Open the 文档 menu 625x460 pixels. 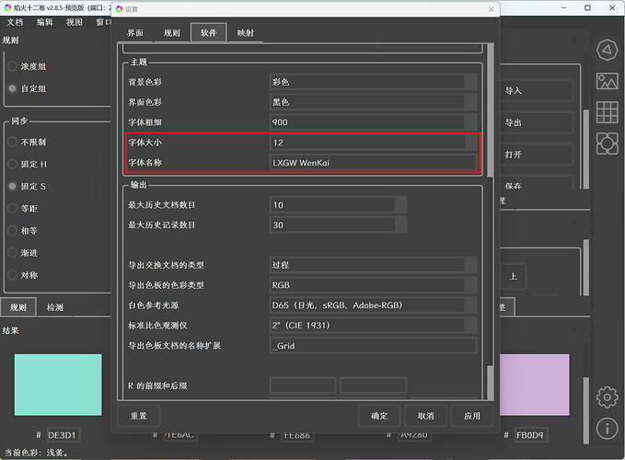[15, 22]
